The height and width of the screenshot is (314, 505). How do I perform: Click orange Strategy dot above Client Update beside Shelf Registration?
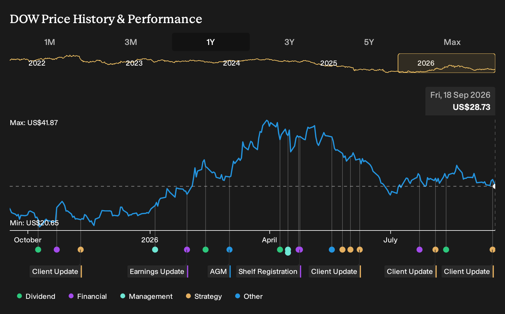(x=360, y=250)
